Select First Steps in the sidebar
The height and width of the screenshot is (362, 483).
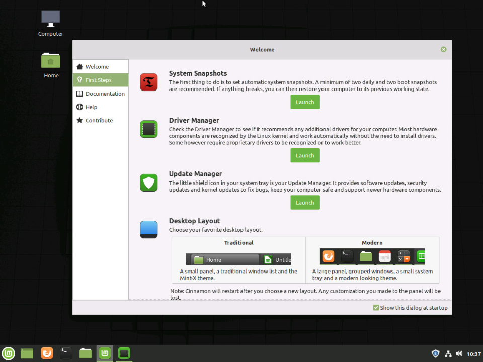point(101,80)
